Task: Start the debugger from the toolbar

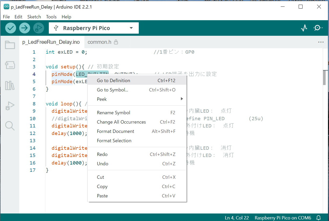Action: [39, 28]
